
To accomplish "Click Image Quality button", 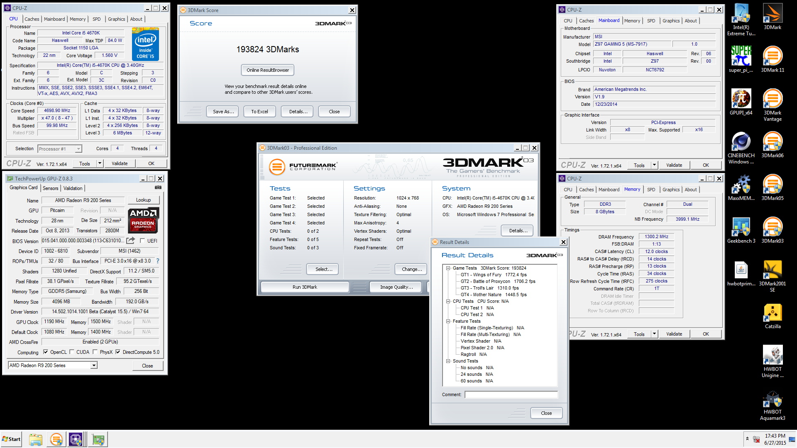I will (396, 287).
